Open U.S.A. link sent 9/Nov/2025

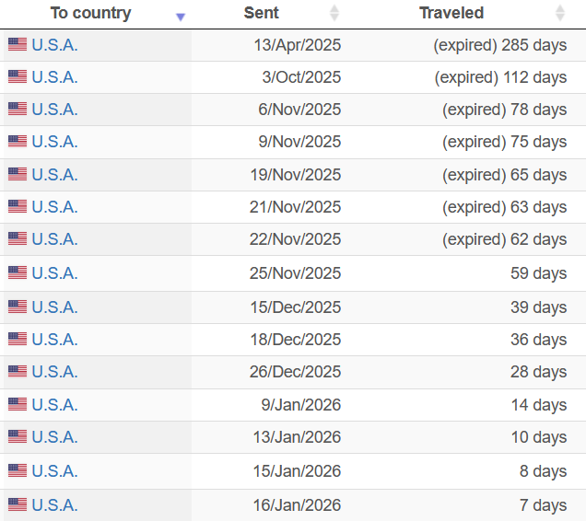pos(54,142)
